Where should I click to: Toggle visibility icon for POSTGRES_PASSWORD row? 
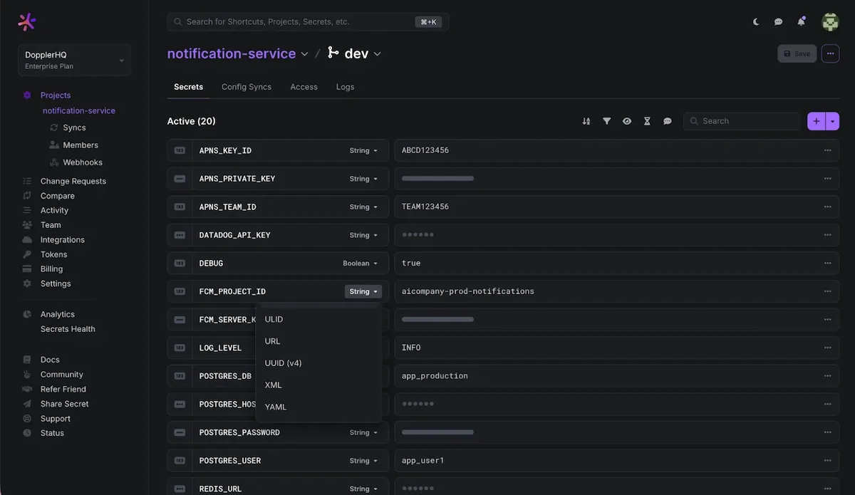[x=180, y=432]
